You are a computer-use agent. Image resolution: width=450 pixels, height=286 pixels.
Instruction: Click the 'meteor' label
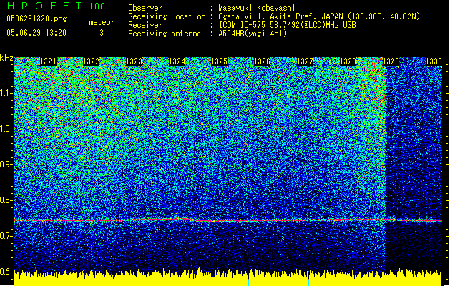pyautogui.click(x=102, y=22)
